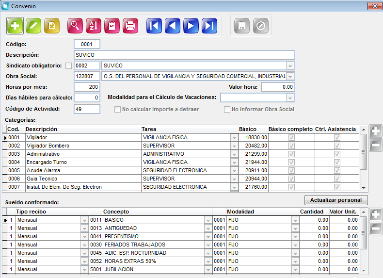
Task: Add a row to Categorías with plus icon
Action: coord(375,131)
